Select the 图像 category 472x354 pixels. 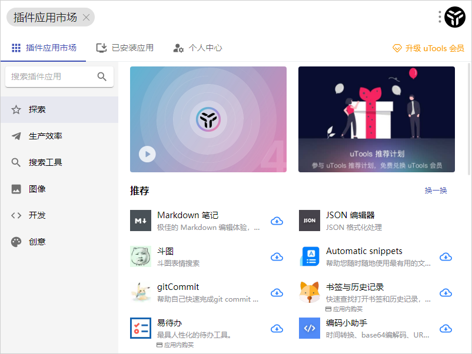pos(59,189)
